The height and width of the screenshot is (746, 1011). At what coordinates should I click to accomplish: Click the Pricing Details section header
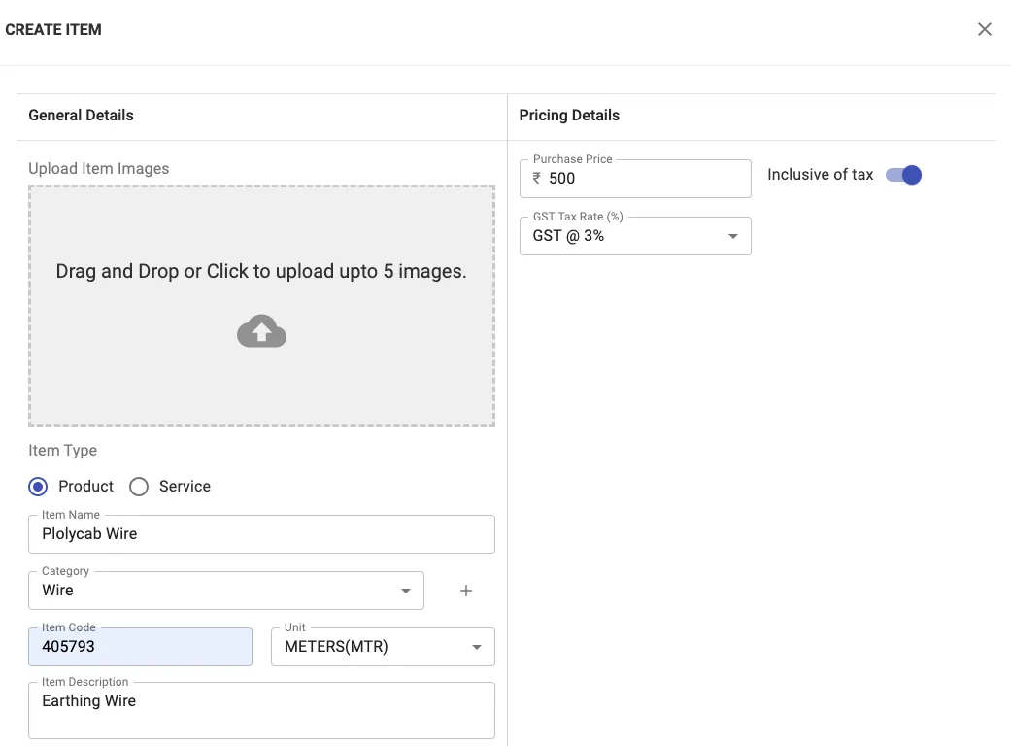(569, 116)
